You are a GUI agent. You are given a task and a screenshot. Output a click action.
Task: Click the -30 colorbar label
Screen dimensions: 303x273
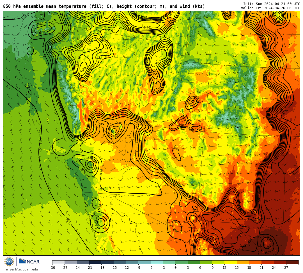(52, 268)
